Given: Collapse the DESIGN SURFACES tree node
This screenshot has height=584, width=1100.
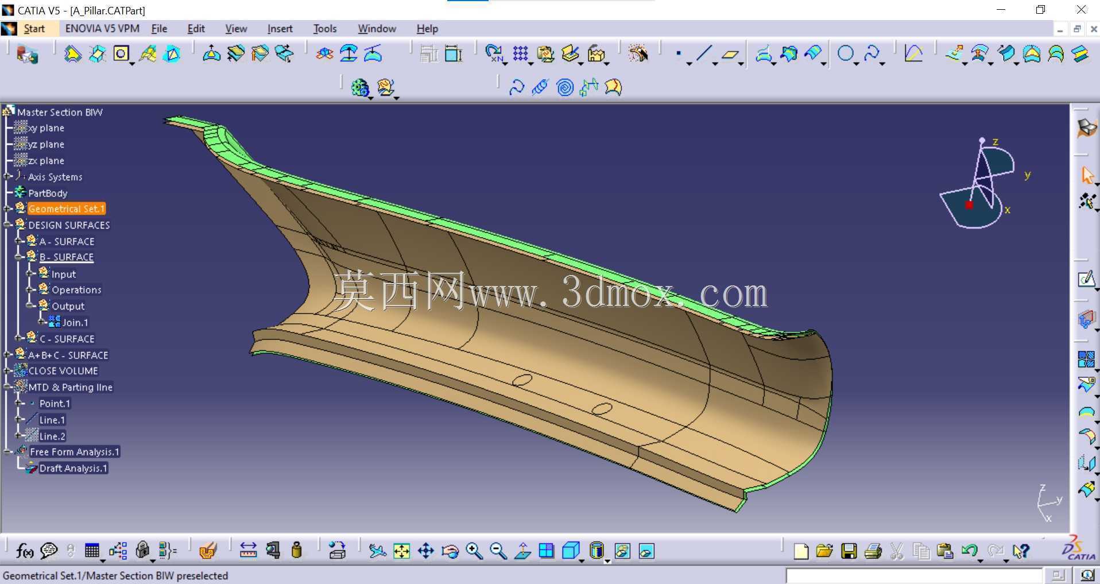Looking at the screenshot, I should click(7, 225).
